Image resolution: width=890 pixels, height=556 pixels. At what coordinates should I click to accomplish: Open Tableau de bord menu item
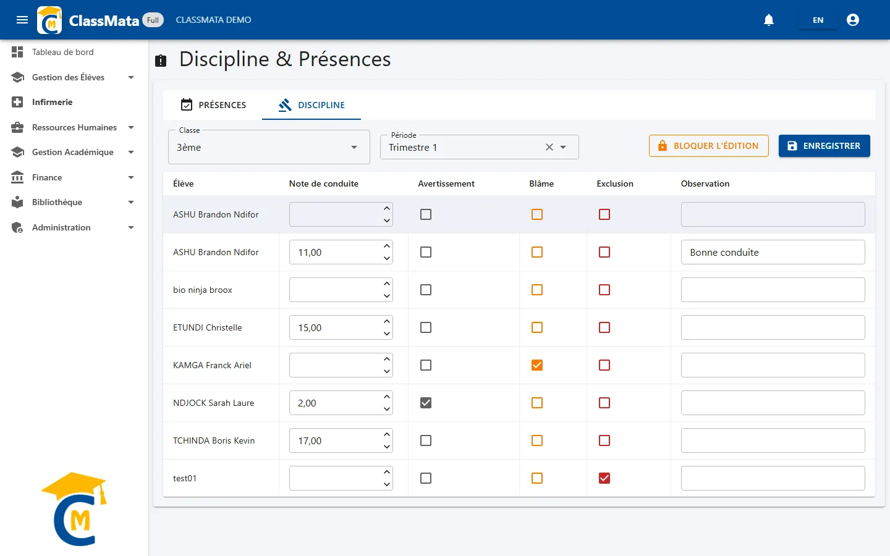[x=74, y=52]
